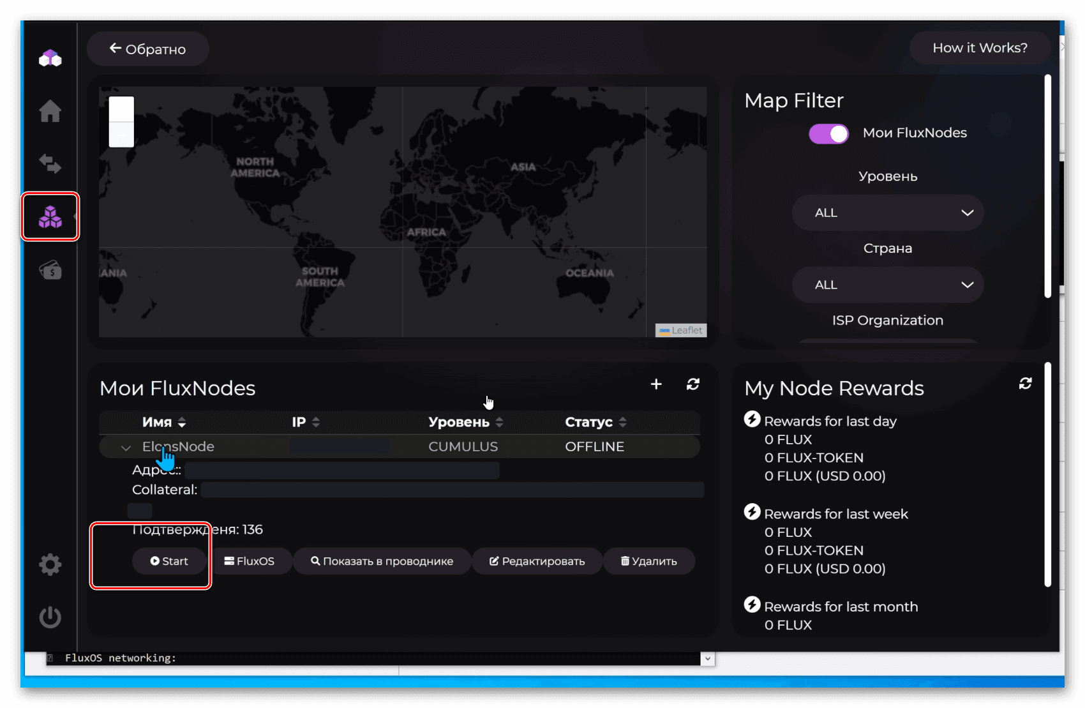The image size is (1085, 708).
Task: Click map zoom out control
Action: tap(121, 135)
